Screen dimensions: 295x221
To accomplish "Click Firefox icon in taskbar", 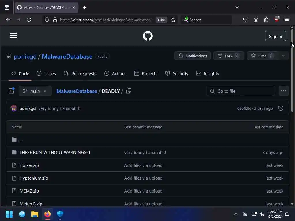I will (48, 214).
